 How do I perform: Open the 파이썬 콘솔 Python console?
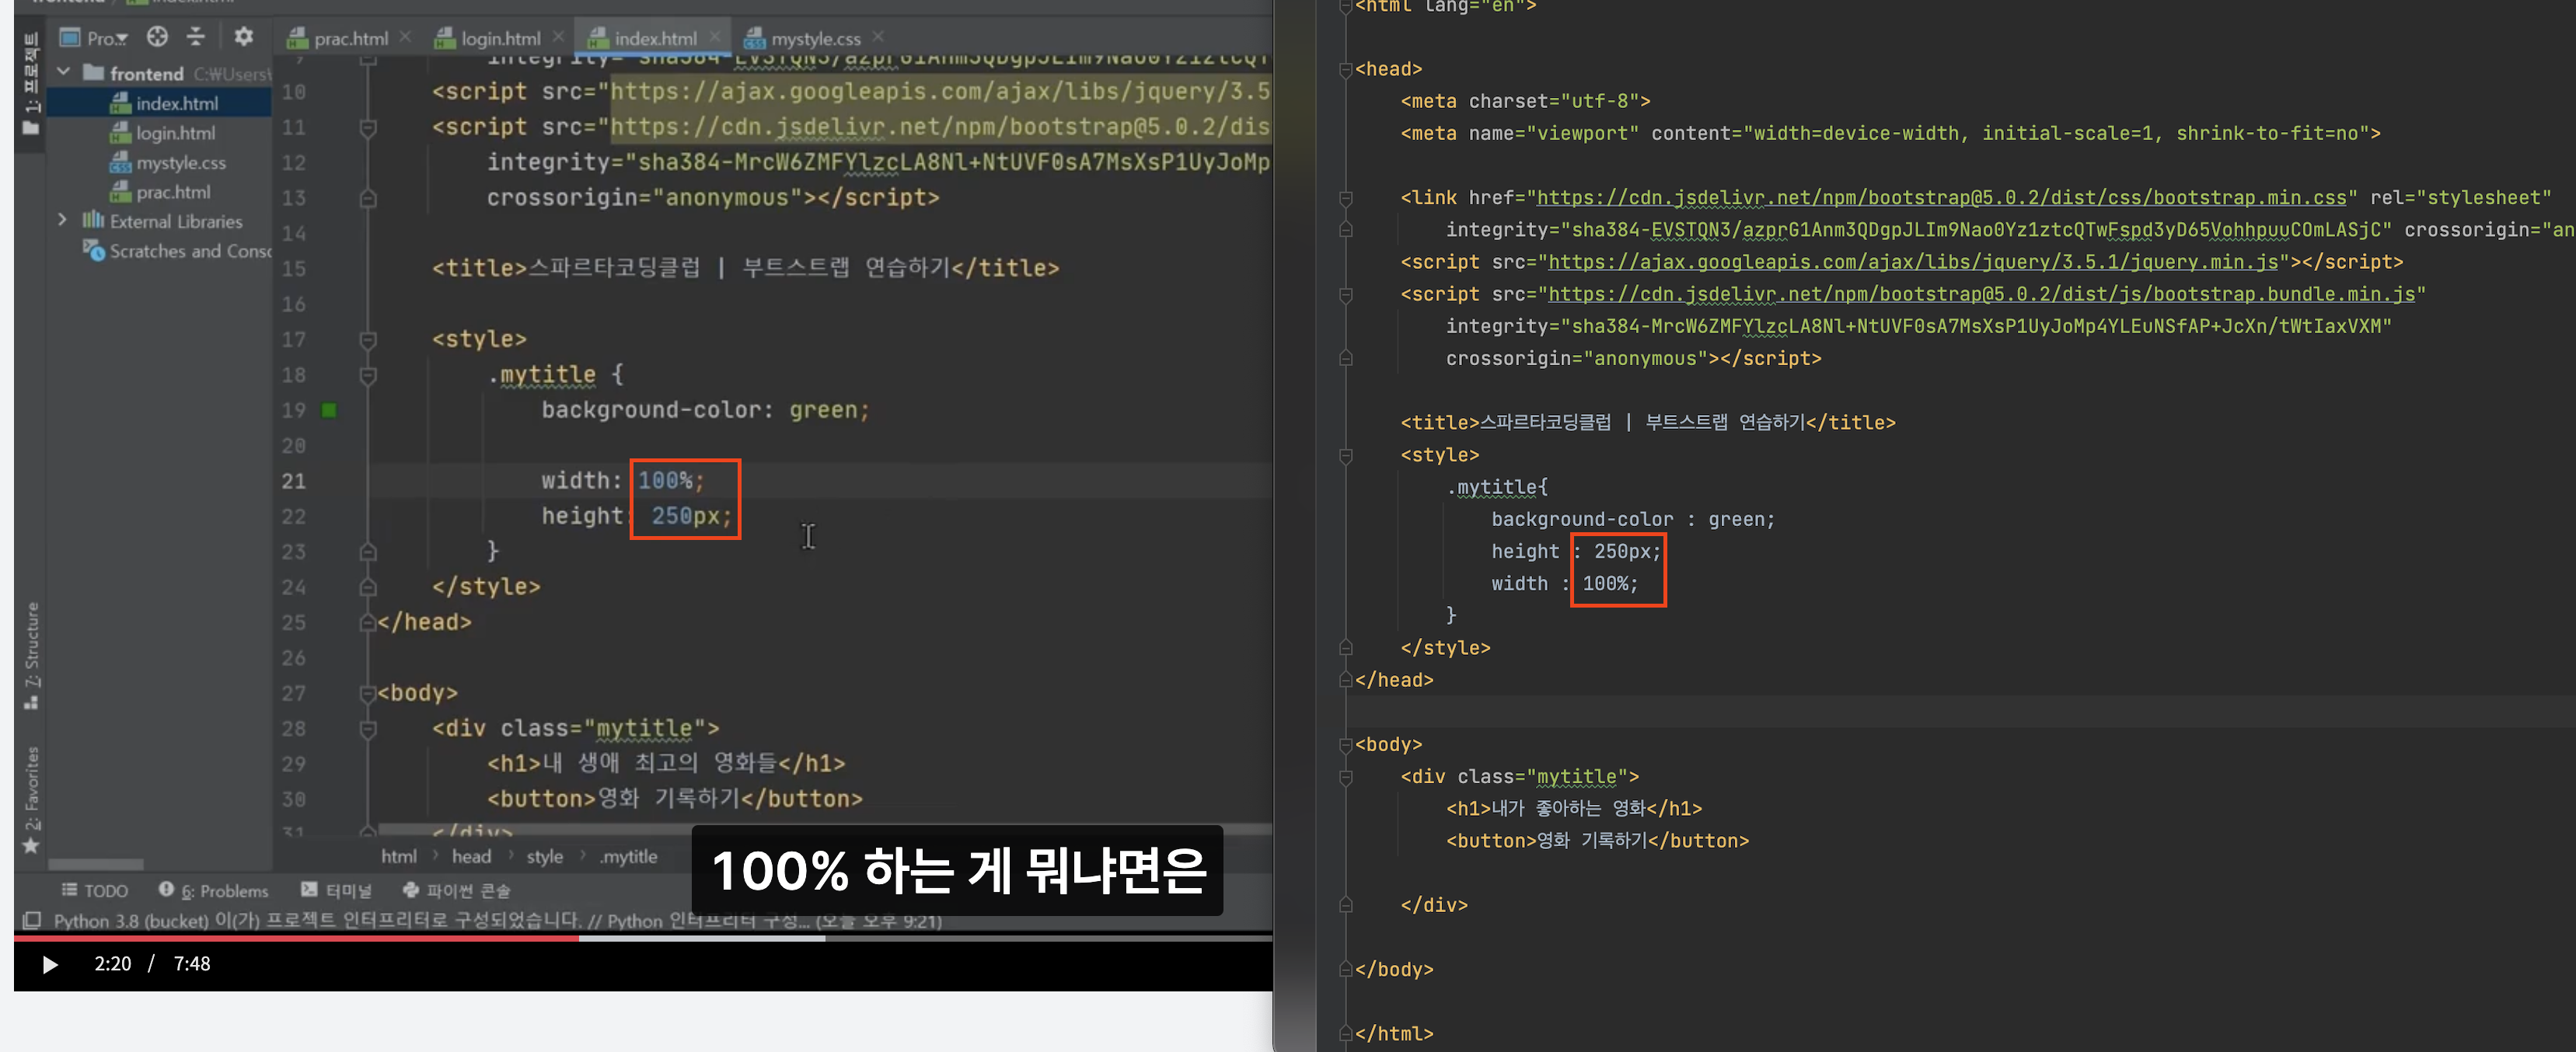(456, 890)
